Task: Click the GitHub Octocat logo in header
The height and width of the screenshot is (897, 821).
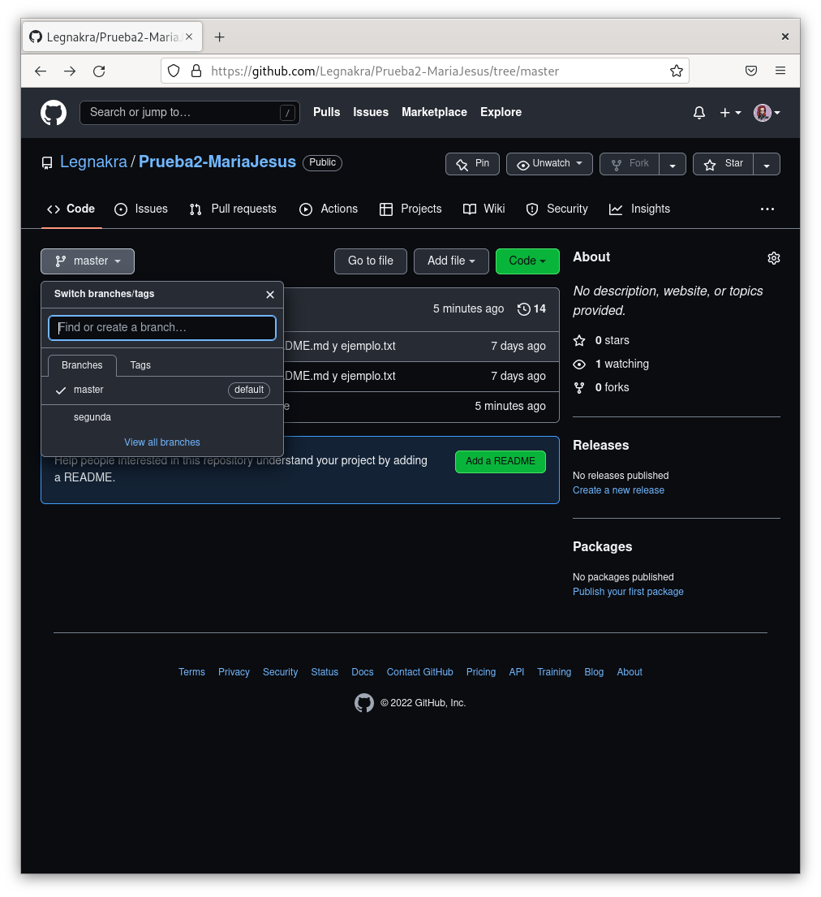Action: click(54, 113)
